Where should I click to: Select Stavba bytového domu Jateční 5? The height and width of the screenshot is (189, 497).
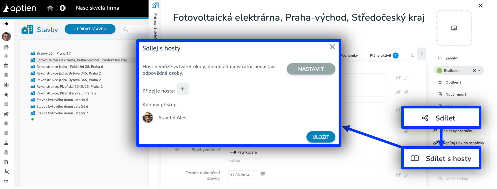click(62, 100)
